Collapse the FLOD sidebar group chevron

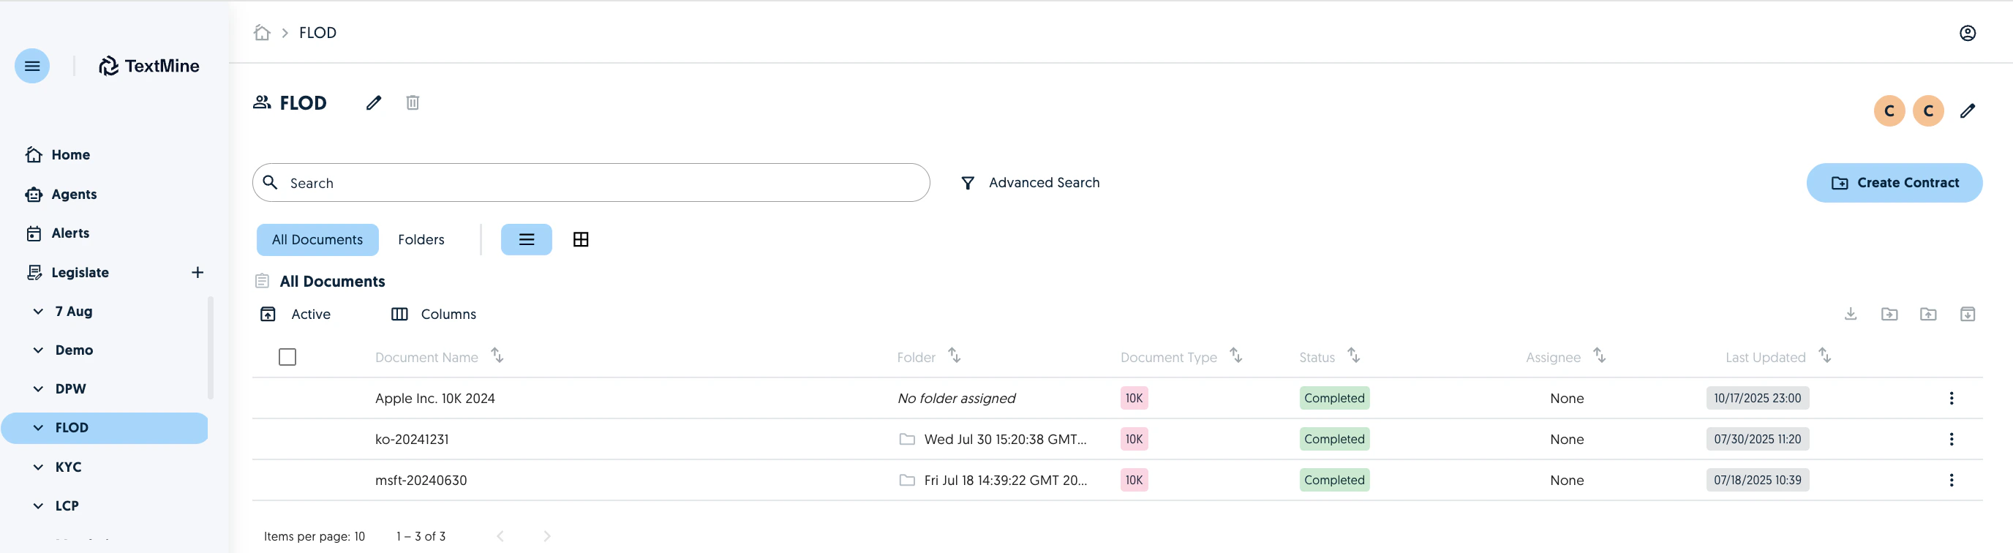pos(38,428)
